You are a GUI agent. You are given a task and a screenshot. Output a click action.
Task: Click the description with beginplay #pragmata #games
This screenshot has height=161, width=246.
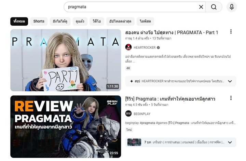tap(180, 123)
